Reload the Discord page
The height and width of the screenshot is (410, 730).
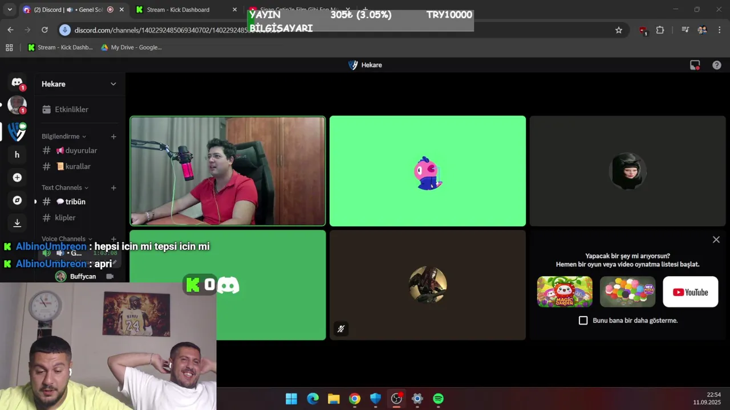pos(44,30)
